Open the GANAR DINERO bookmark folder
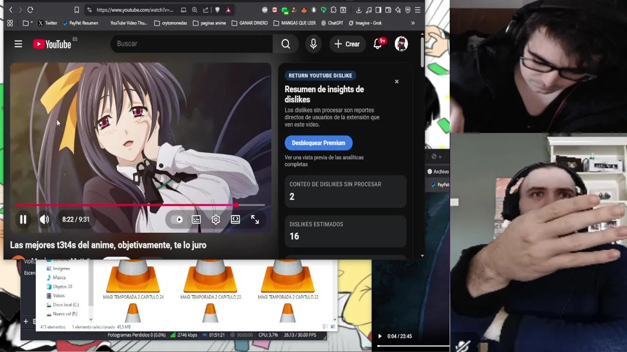 point(250,23)
